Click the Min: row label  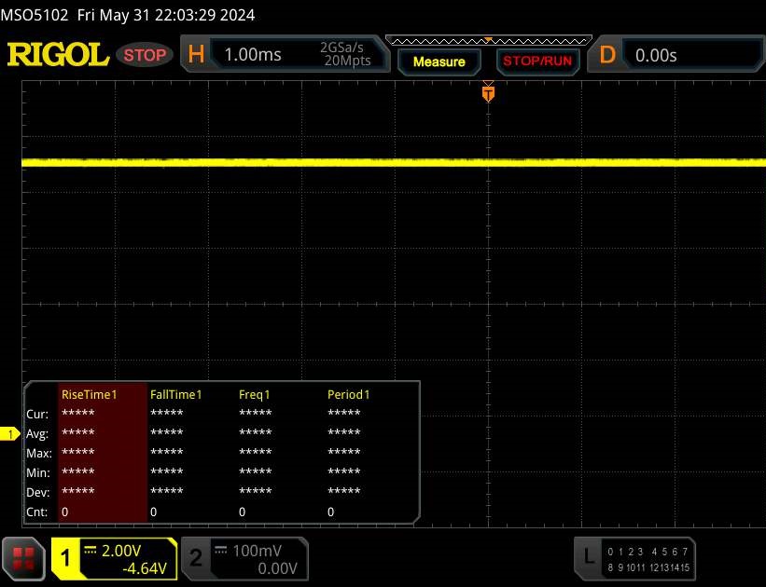pos(38,472)
